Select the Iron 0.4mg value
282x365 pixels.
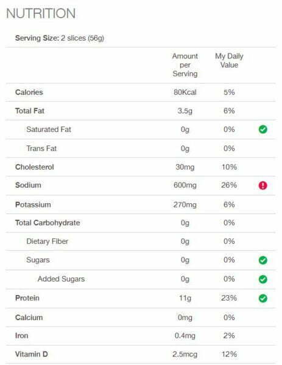[x=185, y=336]
